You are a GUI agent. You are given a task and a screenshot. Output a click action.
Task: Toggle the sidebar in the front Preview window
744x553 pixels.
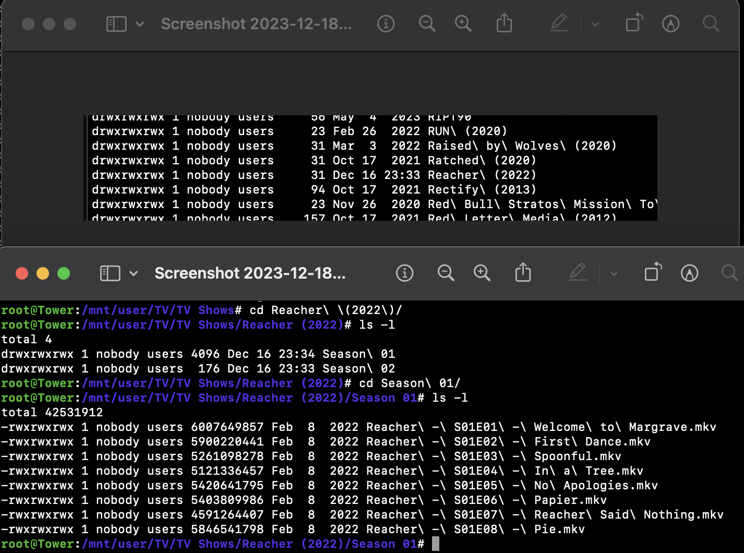coord(110,273)
